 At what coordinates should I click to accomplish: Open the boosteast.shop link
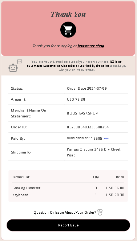click(x=91, y=46)
